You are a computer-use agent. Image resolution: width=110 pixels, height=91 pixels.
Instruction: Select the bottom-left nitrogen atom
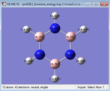tap(40, 55)
